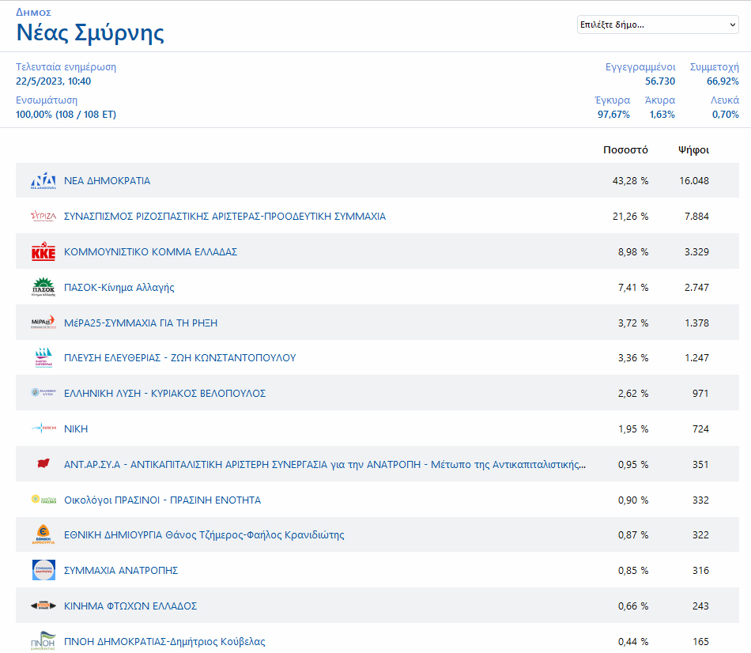Open the 'Επιλέξτε δήμο...' municipality dropdown
The image size is (751, 653).
coord(657,25)
